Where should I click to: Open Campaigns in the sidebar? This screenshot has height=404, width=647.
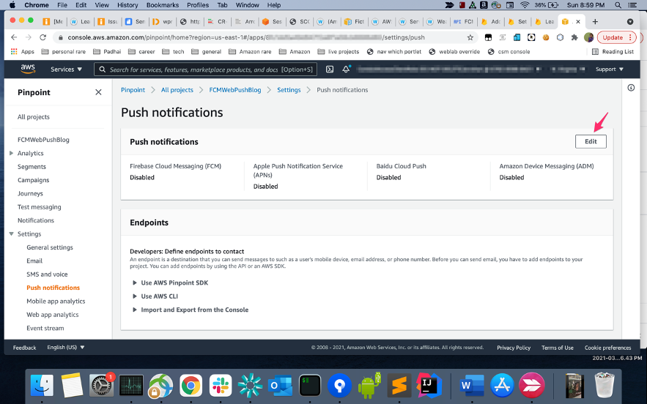[x=34, y=180]
